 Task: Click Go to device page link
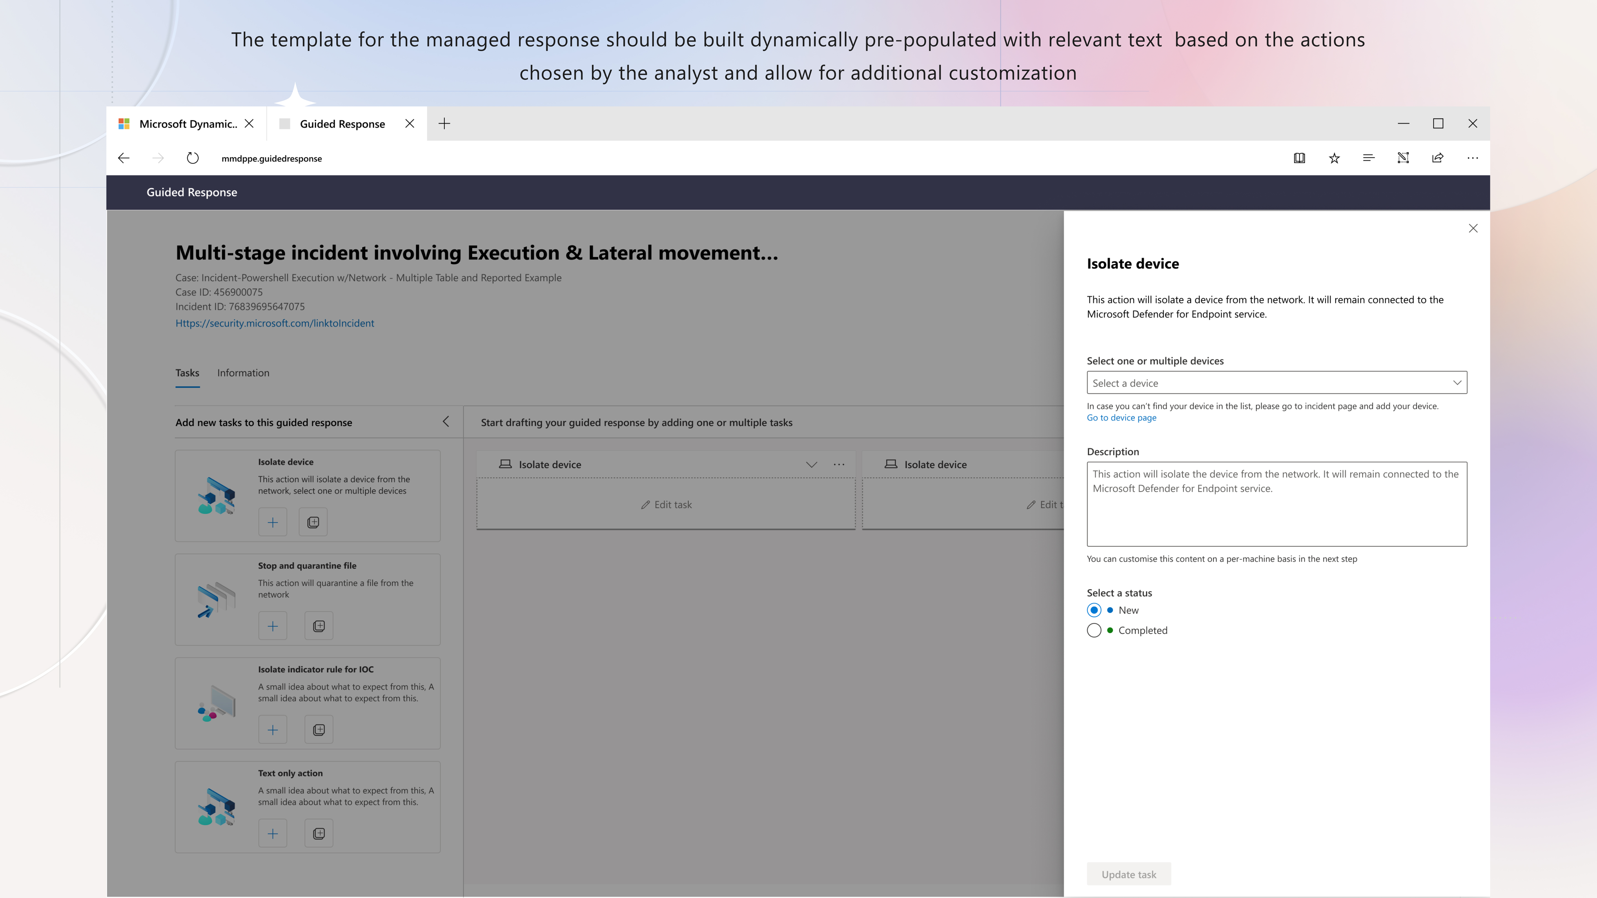[x=1121, y=417]
